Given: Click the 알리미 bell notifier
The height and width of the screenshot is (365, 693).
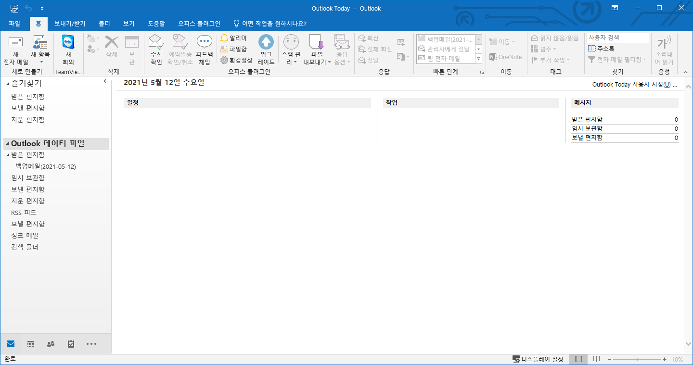Looking at the screenshot, I should coord(233,38).
